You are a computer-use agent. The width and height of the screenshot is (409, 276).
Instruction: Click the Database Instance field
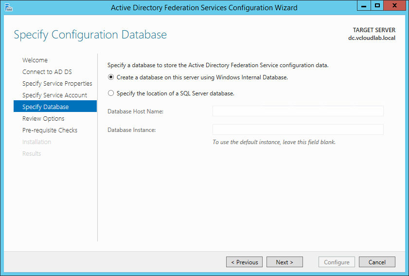[x=298, y=129]
